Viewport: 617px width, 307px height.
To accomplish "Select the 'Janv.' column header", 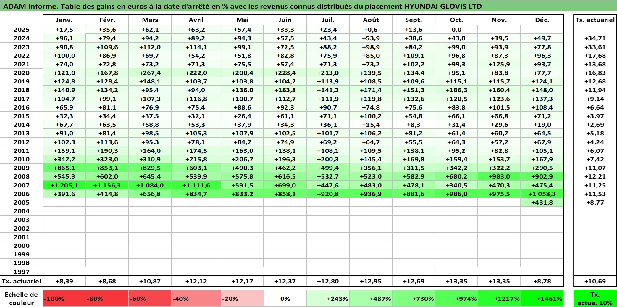I will pos(64,20).
